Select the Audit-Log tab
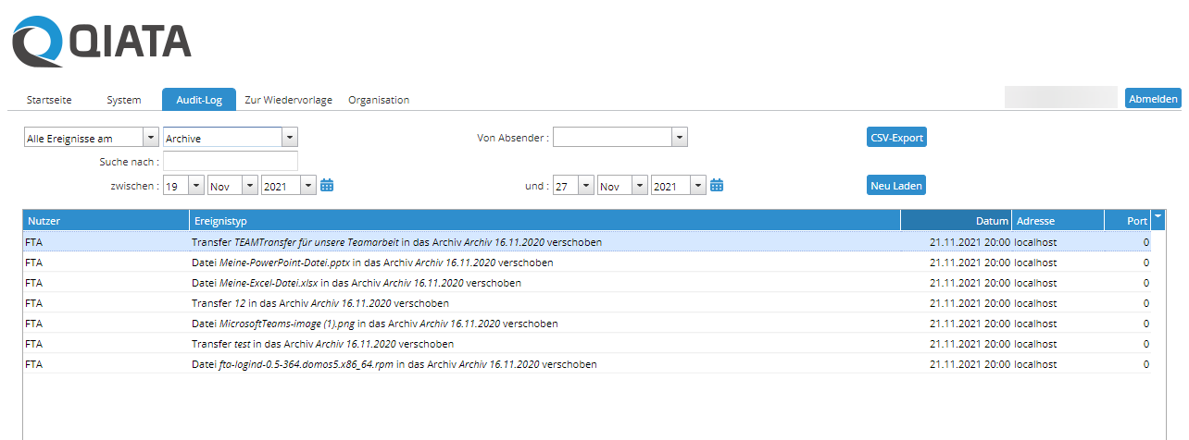Screen dimensions: 1189x440 point(199,100)
